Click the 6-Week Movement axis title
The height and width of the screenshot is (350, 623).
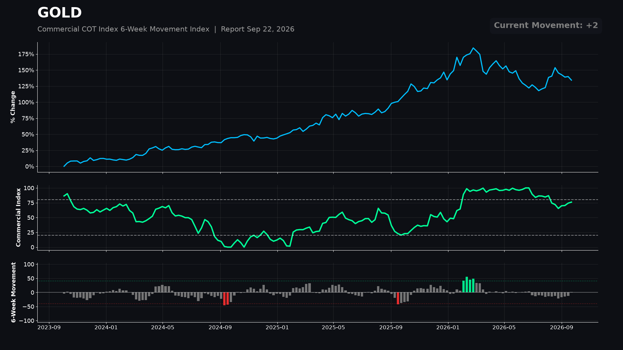coord(14,292)
